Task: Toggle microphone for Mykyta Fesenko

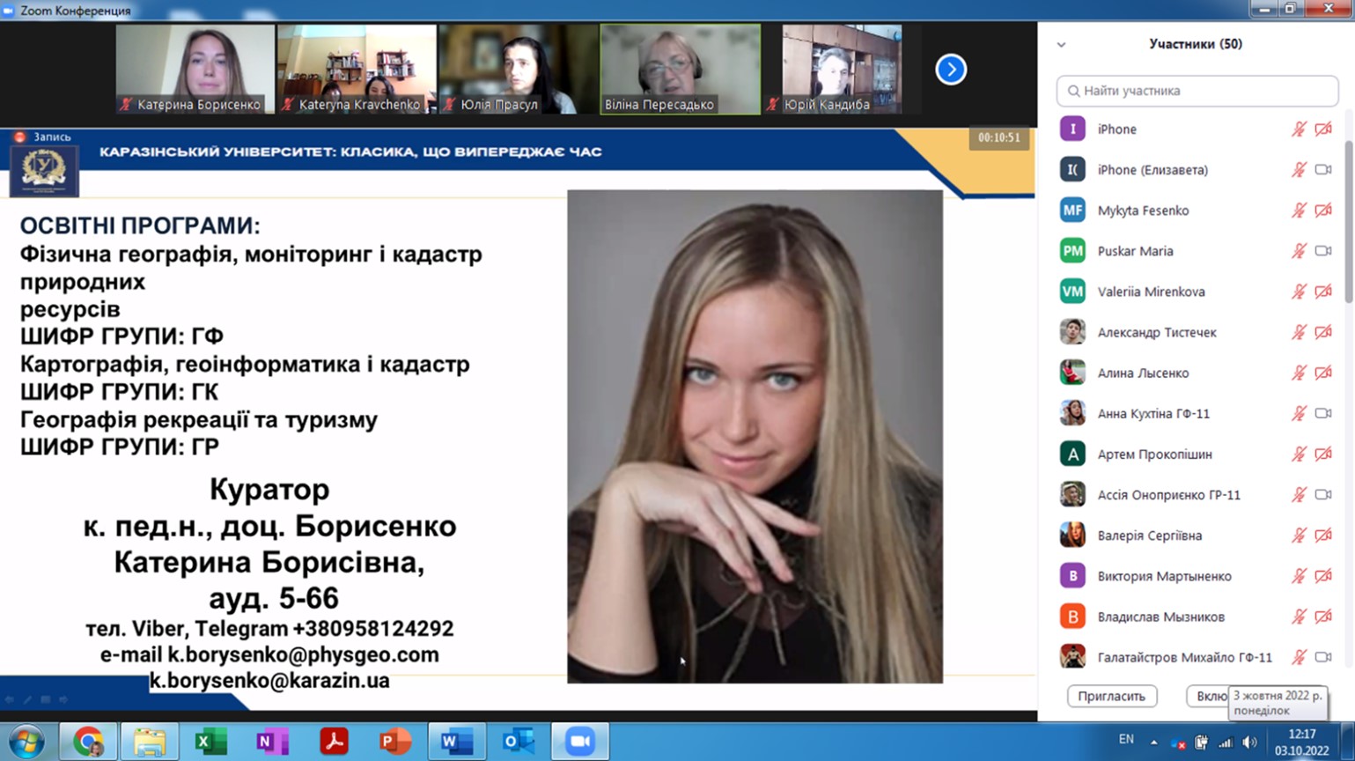Action: click(x=1299, y=211)
